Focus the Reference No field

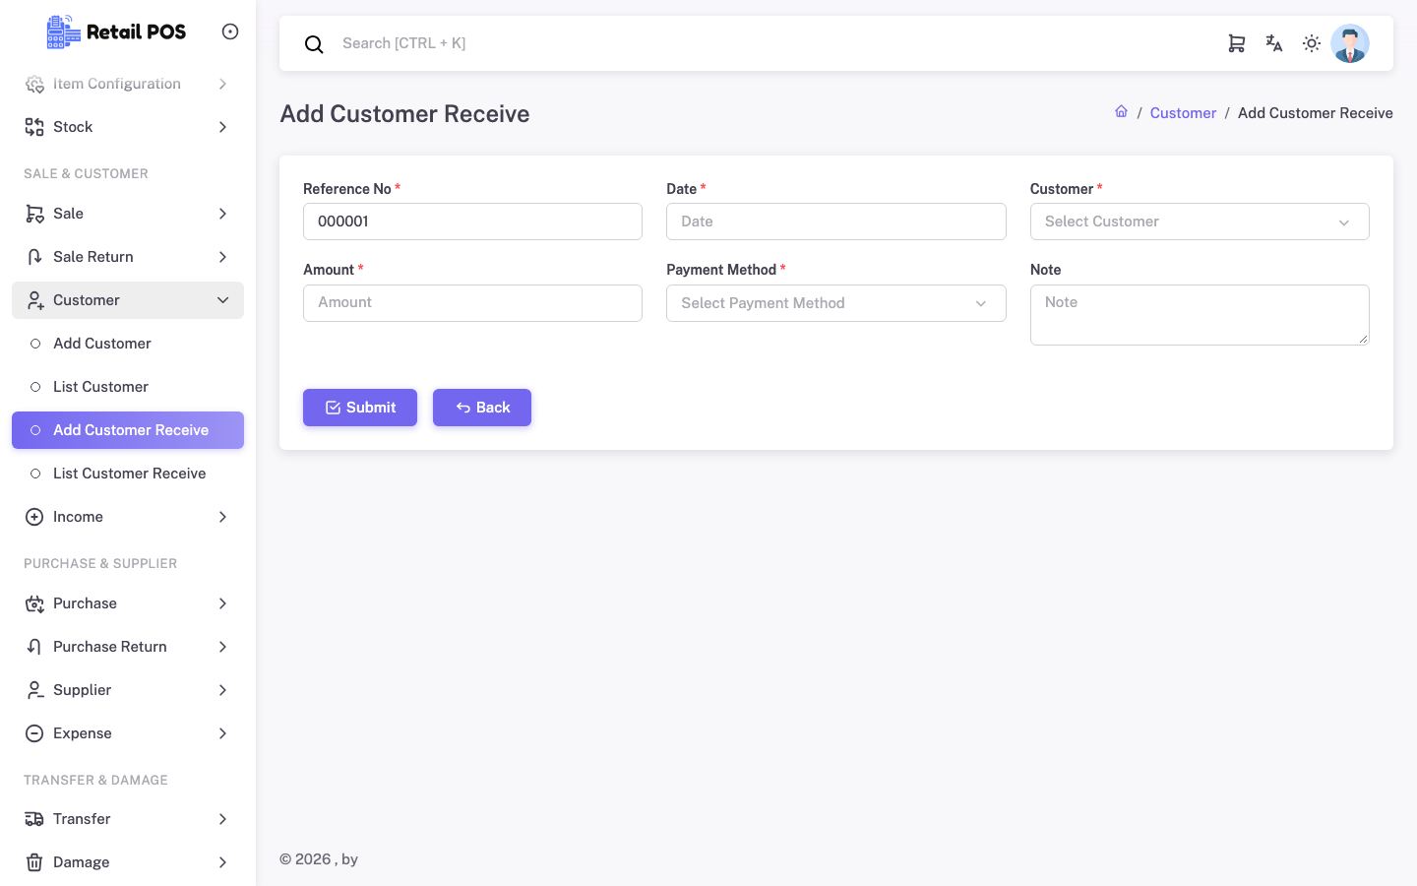(x=472, y=221)
